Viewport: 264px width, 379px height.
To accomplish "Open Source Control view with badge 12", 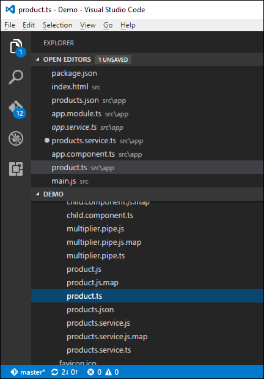I will point(16,109).
